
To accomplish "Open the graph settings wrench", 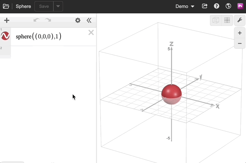I will click(x=240, y=20).
